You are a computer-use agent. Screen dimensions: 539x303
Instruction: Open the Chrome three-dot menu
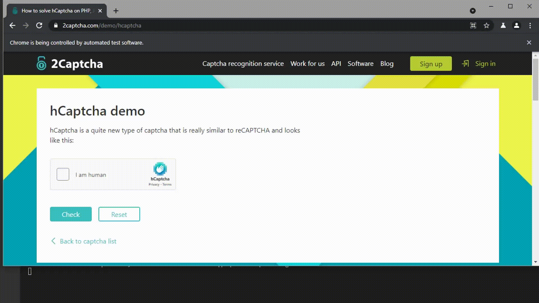coord(530,26)
